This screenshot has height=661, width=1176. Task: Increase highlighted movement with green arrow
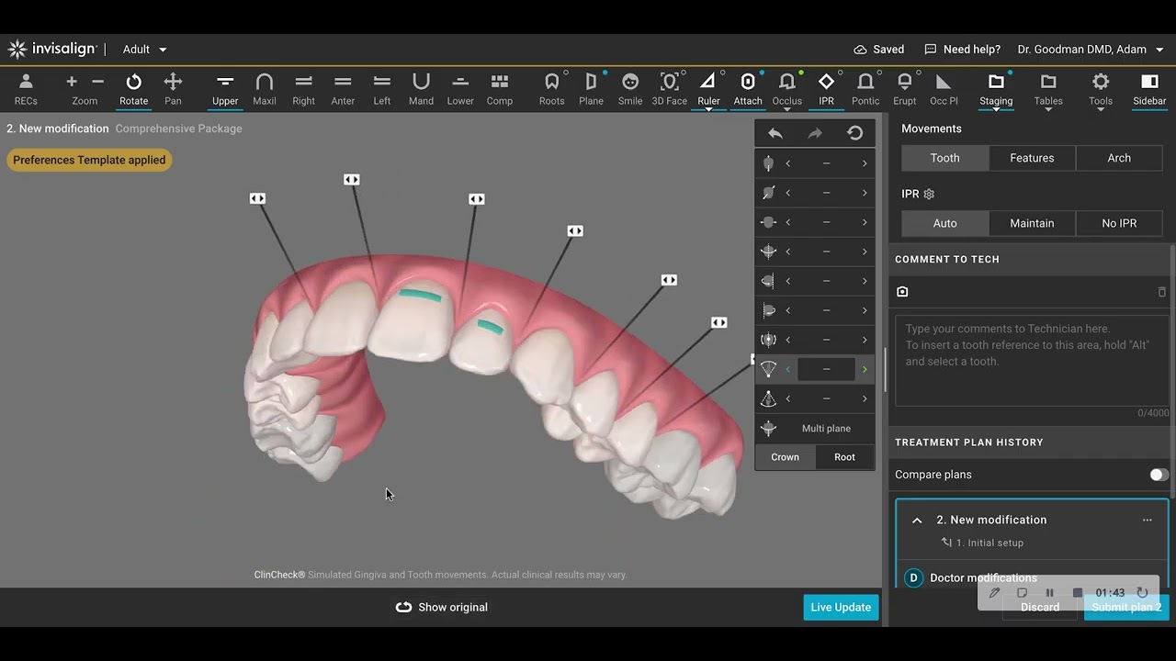[x=865, y=369]
